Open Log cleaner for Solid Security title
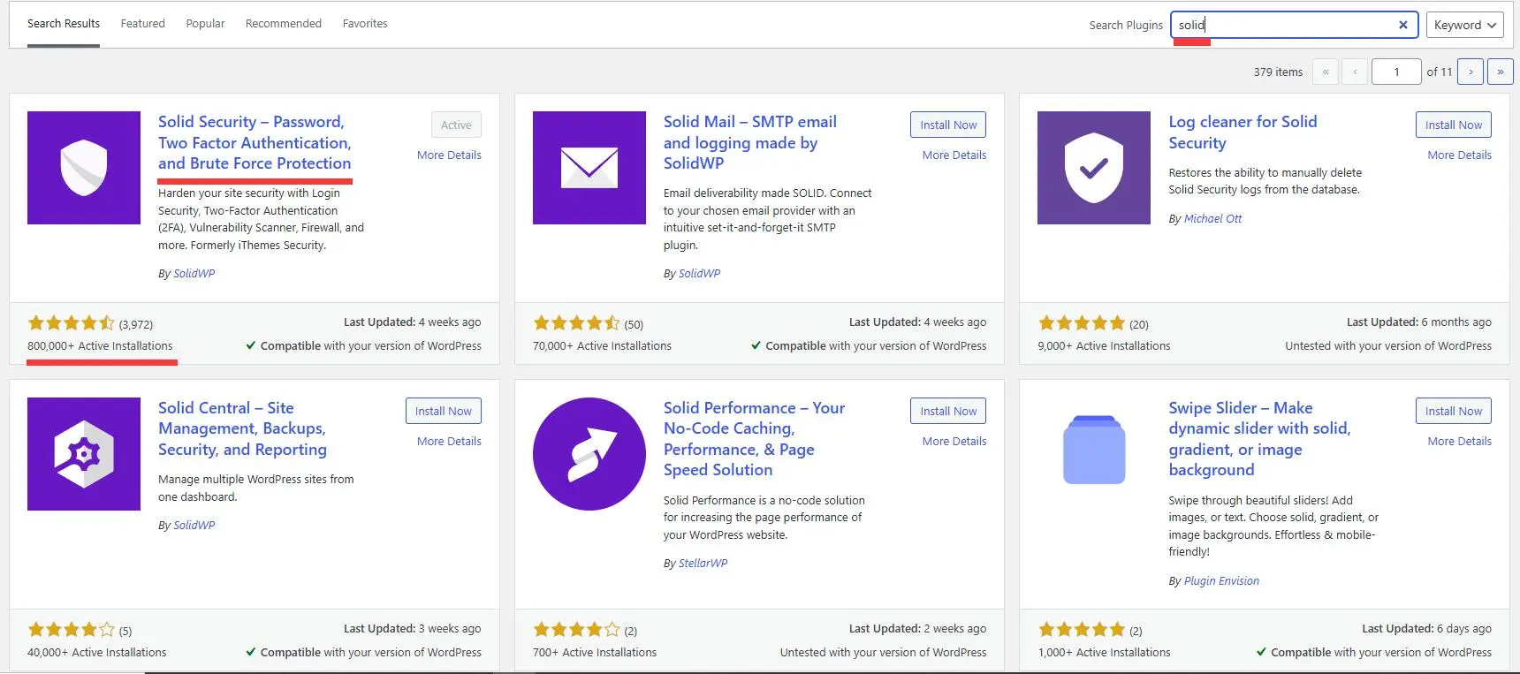This screenshot has width=1520, height=674. pos(1243,132)
